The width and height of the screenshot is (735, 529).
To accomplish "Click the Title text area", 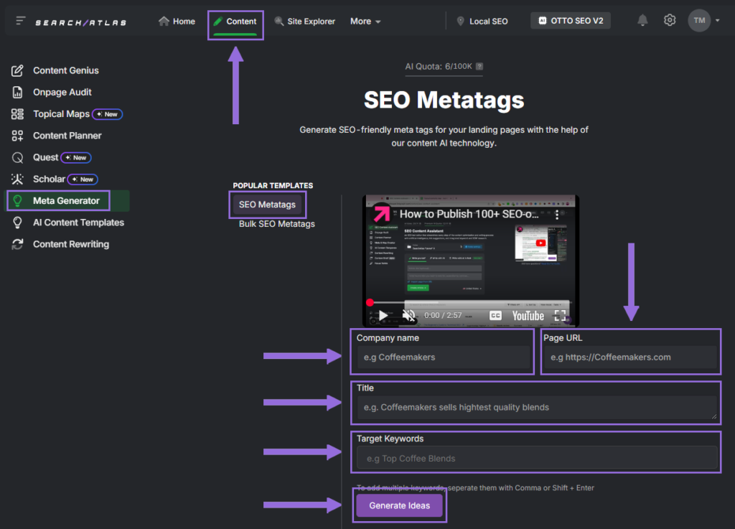I will (537, 408).
